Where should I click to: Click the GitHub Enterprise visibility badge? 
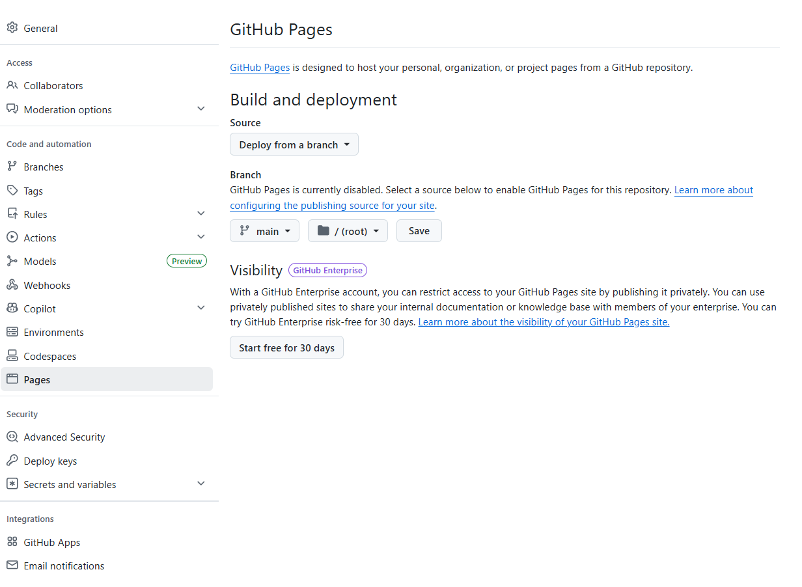coord(327,269)
